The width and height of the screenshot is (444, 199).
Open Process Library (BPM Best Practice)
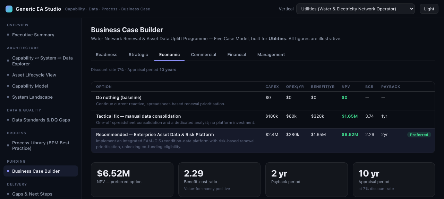pyautogui.click(x=41, y=146)
